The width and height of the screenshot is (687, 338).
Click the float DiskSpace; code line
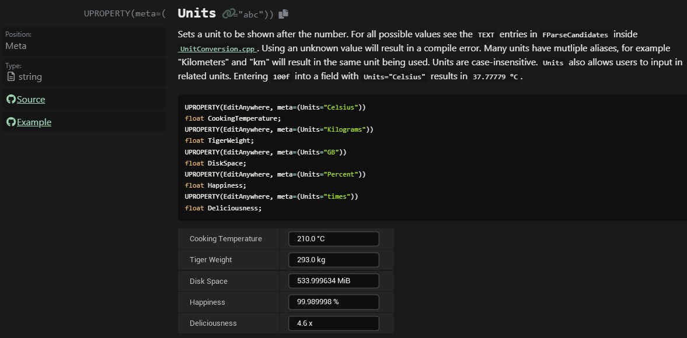click(x=215, y=163)
